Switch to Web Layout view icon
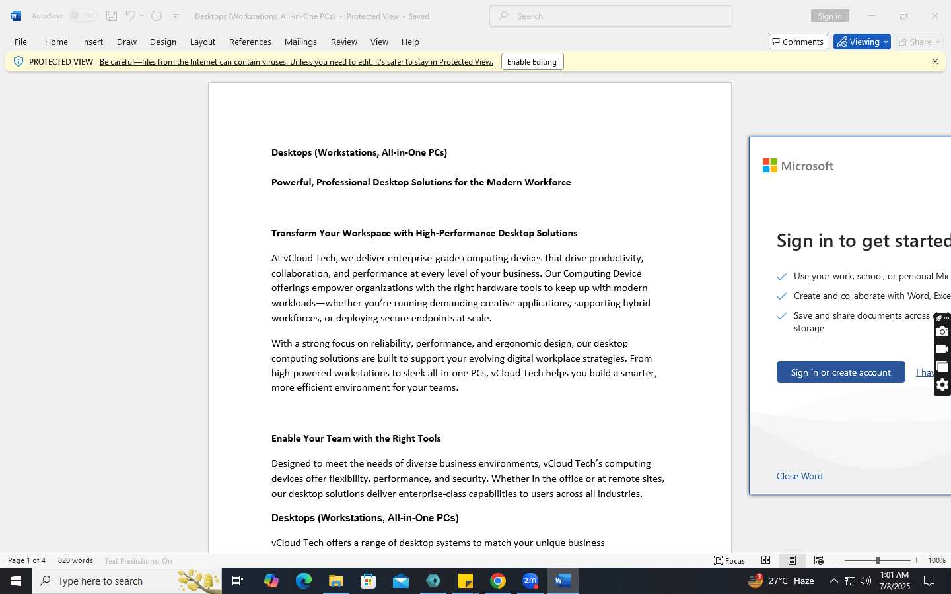Viewport: 951px width, 594px height. [818, 560]
